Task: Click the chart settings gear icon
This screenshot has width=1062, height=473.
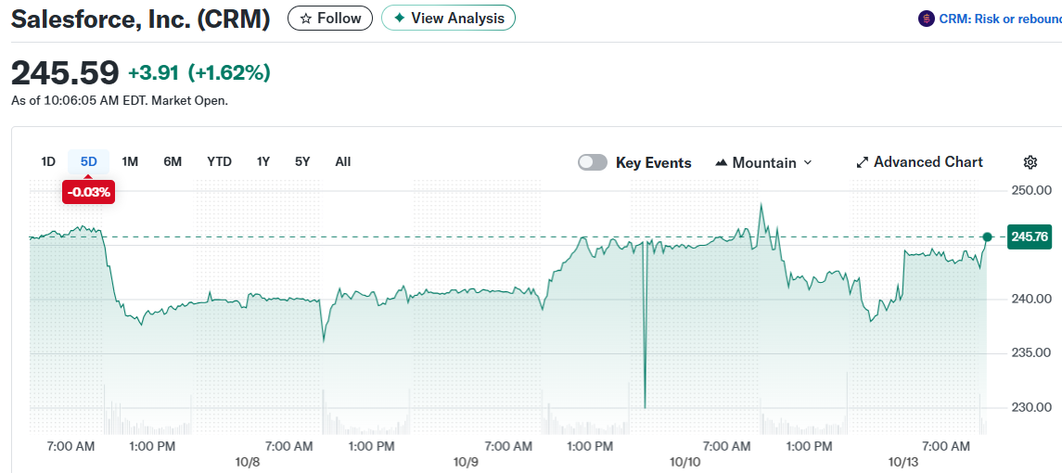Action: (1030, 162)
